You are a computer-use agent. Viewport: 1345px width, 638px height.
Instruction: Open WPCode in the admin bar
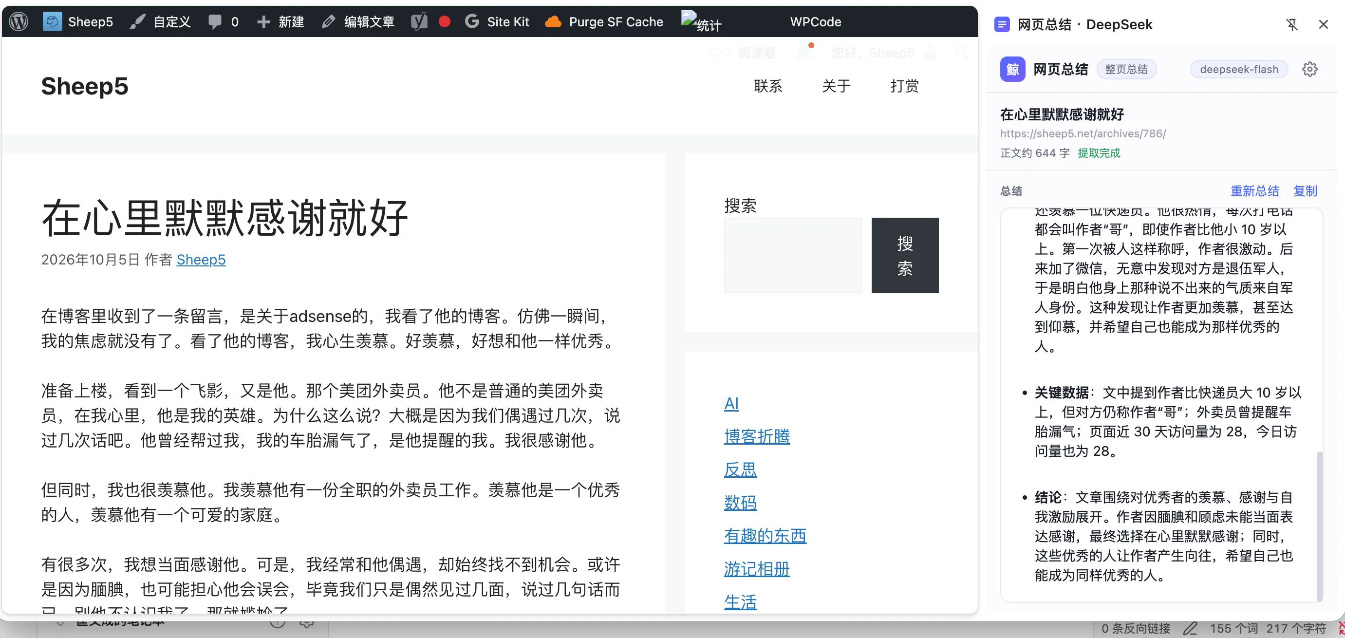pyautogui.click(x=816, y=21)
